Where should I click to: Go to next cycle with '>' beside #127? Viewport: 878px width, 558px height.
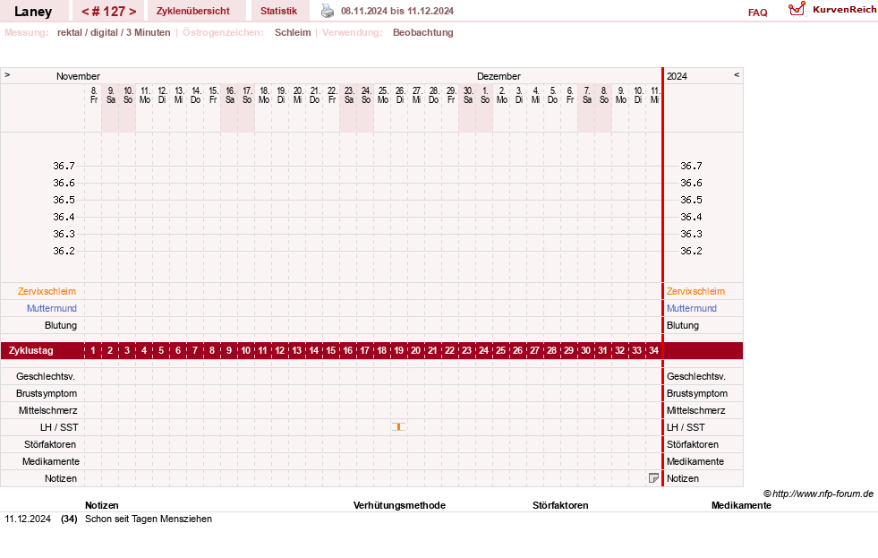click(x=132, y=12)
